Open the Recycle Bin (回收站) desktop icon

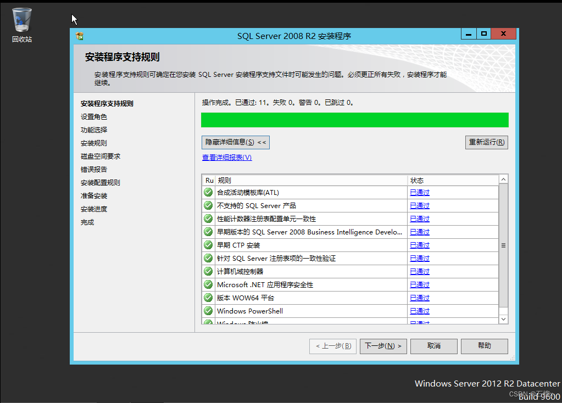pyautogui.click(x=22, y=25)
